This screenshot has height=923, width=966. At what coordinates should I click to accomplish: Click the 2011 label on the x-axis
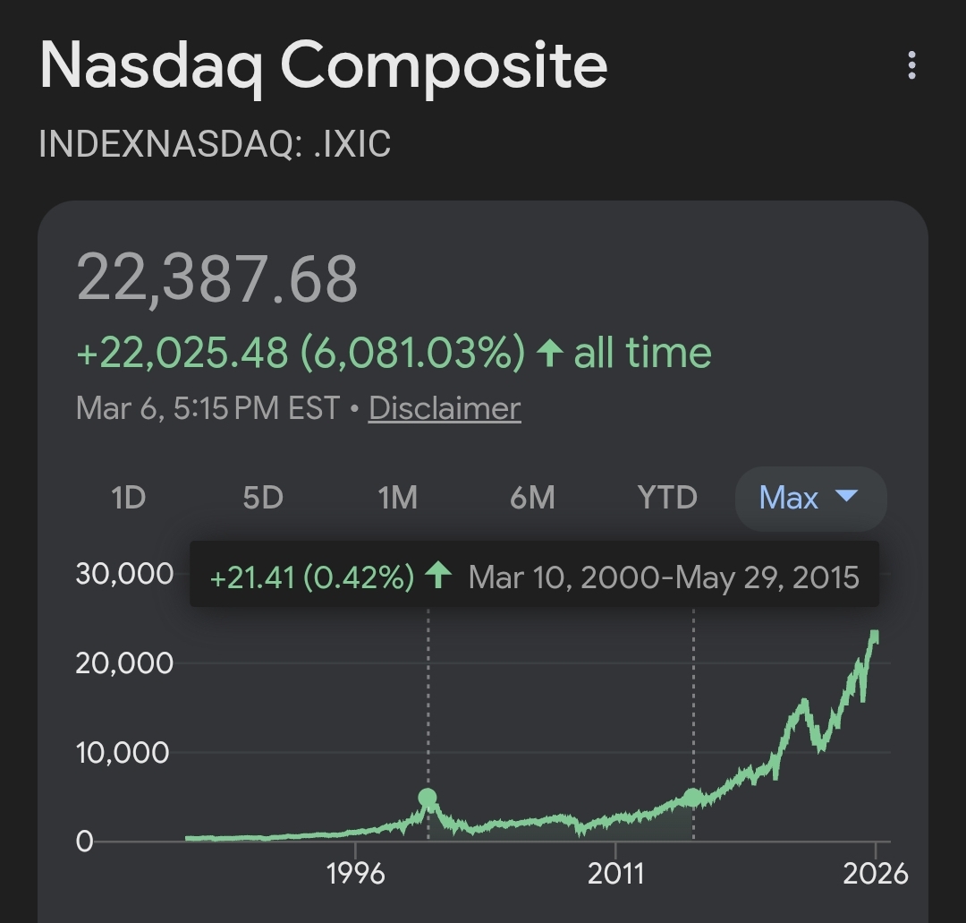[x=615, y=873]
